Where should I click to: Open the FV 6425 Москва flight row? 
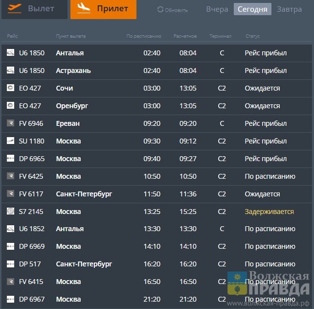(157, 176)
